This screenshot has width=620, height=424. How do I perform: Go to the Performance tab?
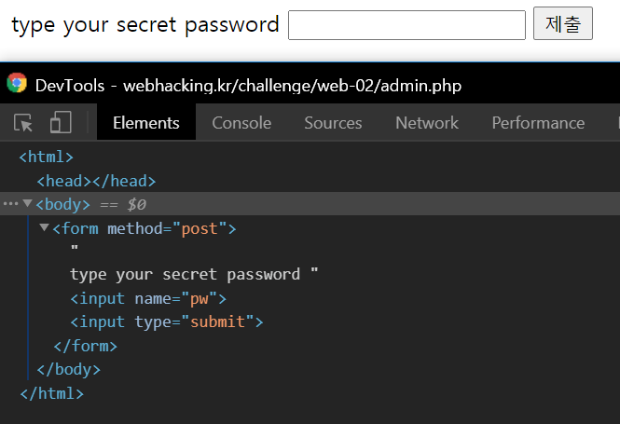[x=538, y=123]
